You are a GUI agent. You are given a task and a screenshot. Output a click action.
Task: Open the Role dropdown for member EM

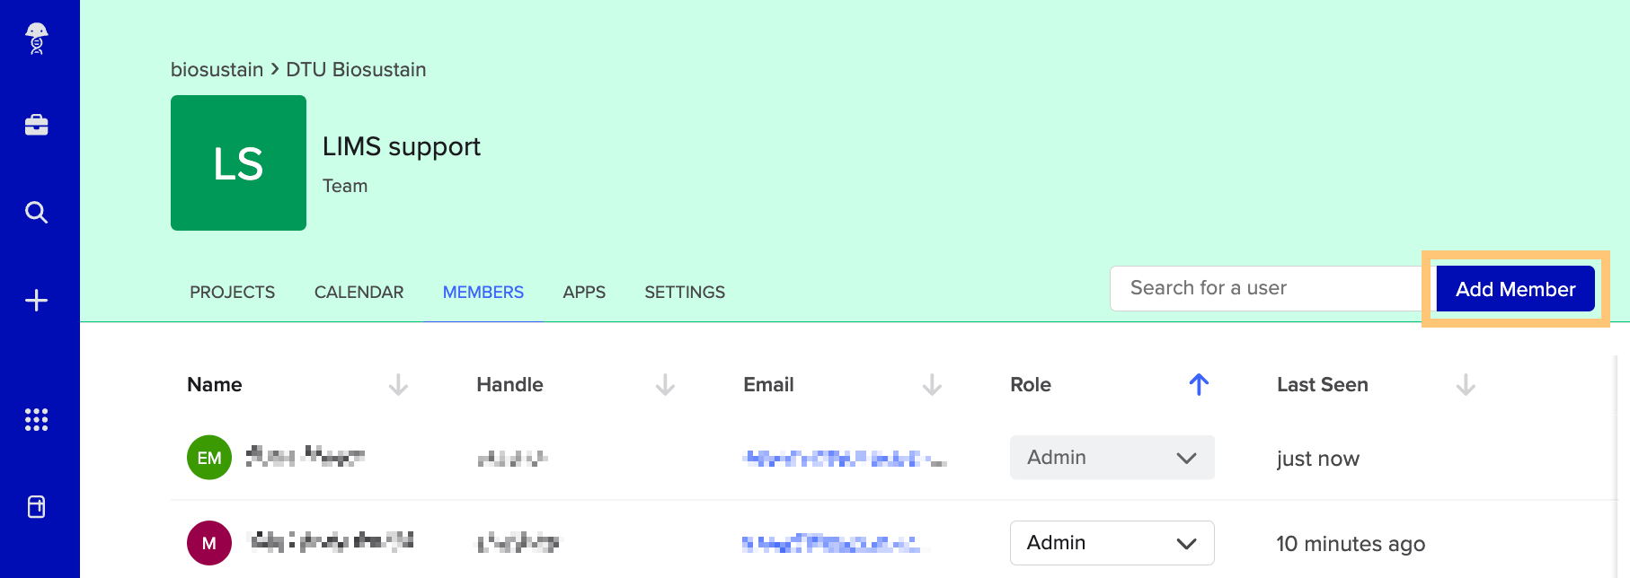[1112, 458]
